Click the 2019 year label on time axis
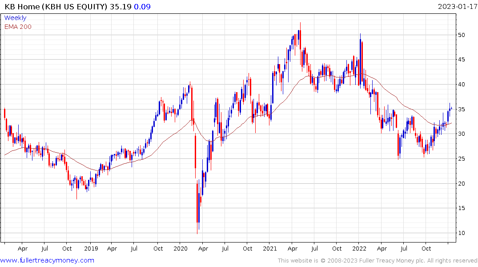The width and height of the screenshot is (478, 267). point(91,249)
